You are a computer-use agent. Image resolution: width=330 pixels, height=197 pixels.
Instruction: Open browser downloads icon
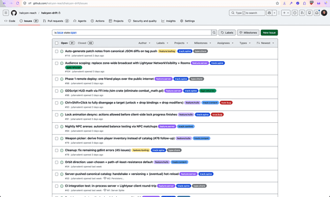tap(284, 3)
